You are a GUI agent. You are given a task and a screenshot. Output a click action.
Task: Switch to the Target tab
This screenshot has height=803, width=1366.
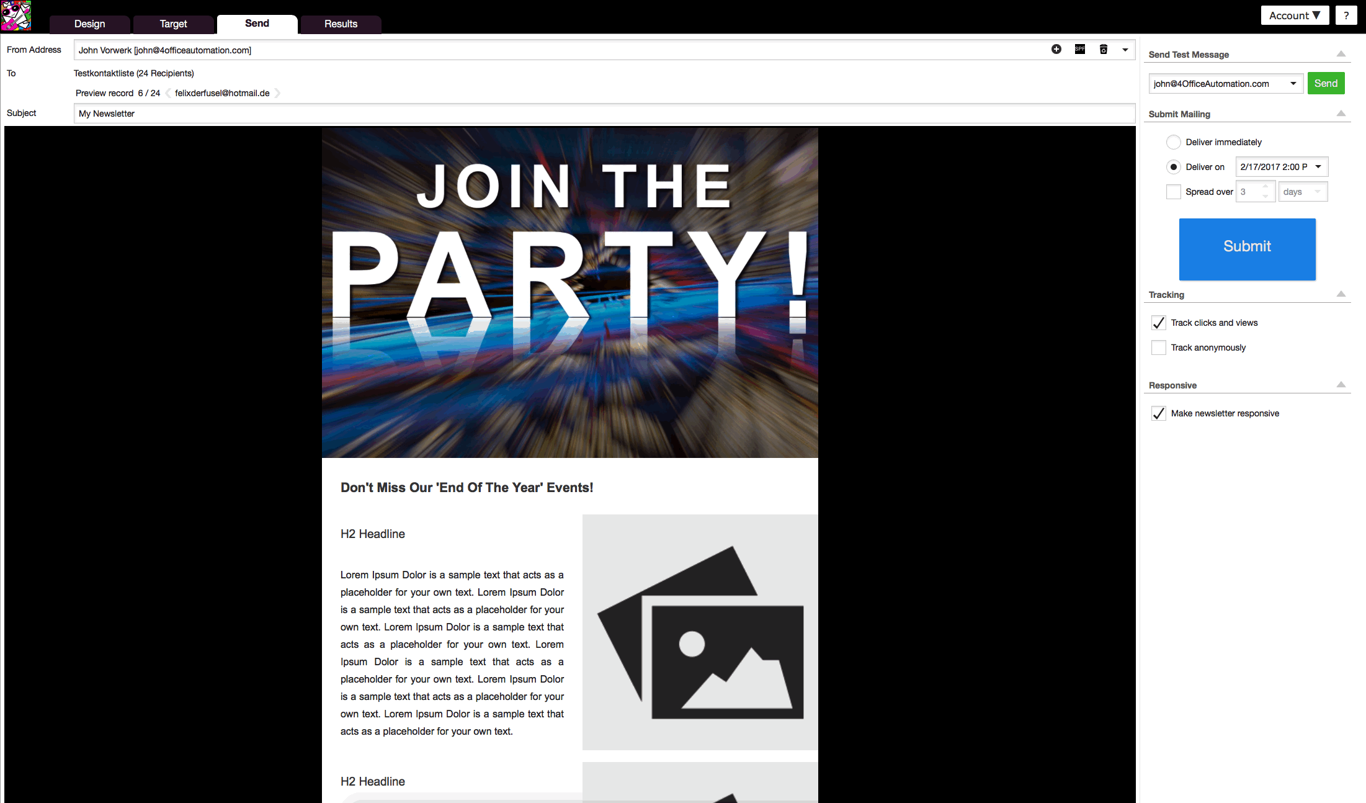point(174,24)
